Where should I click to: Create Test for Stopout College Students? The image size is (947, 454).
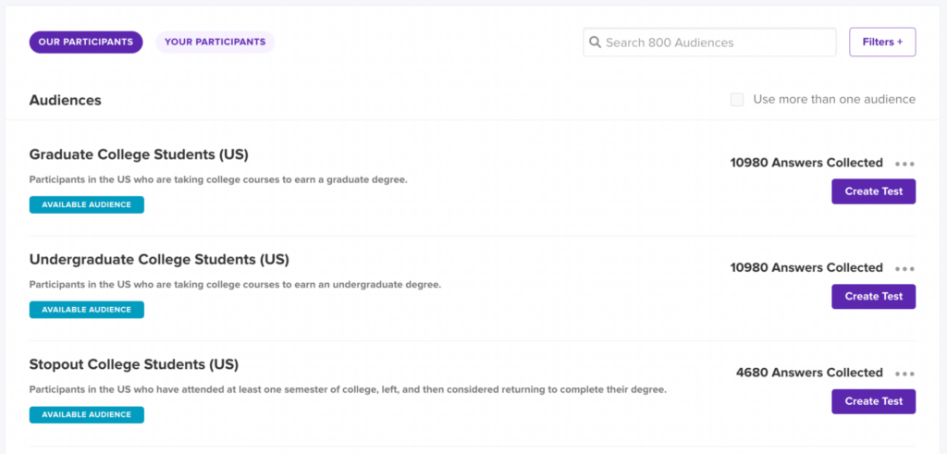click(873, 401)
